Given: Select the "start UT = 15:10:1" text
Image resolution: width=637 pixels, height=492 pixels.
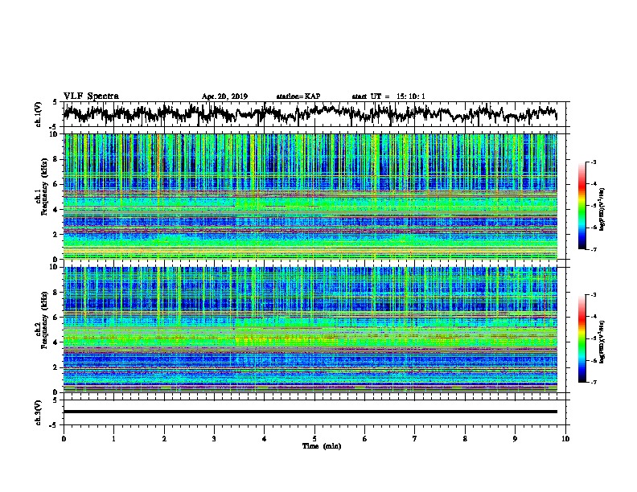Looking at the screenshot, I should [x=388, y=96].
